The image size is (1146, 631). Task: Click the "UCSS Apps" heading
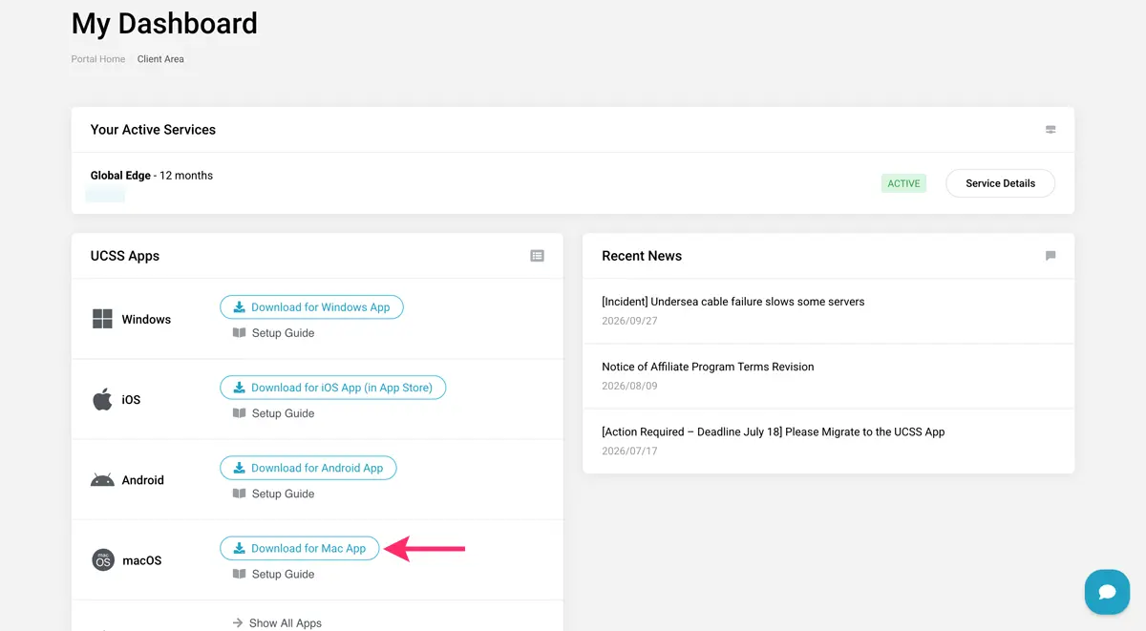(x=125, y=256)
